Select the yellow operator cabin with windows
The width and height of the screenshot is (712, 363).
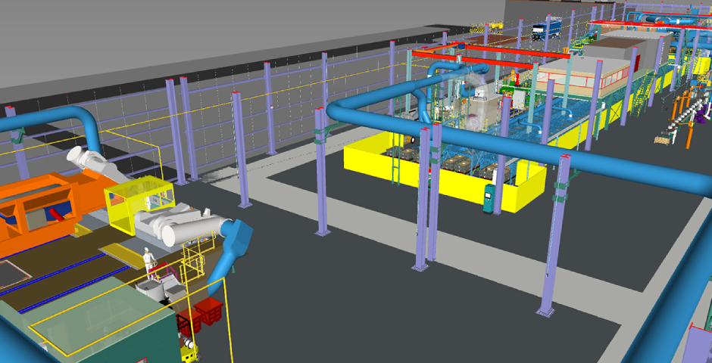140,197
